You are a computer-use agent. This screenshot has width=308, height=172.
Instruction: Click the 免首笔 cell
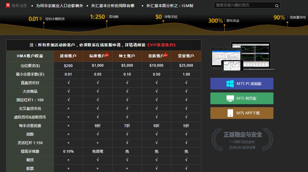tap(98, 151)
